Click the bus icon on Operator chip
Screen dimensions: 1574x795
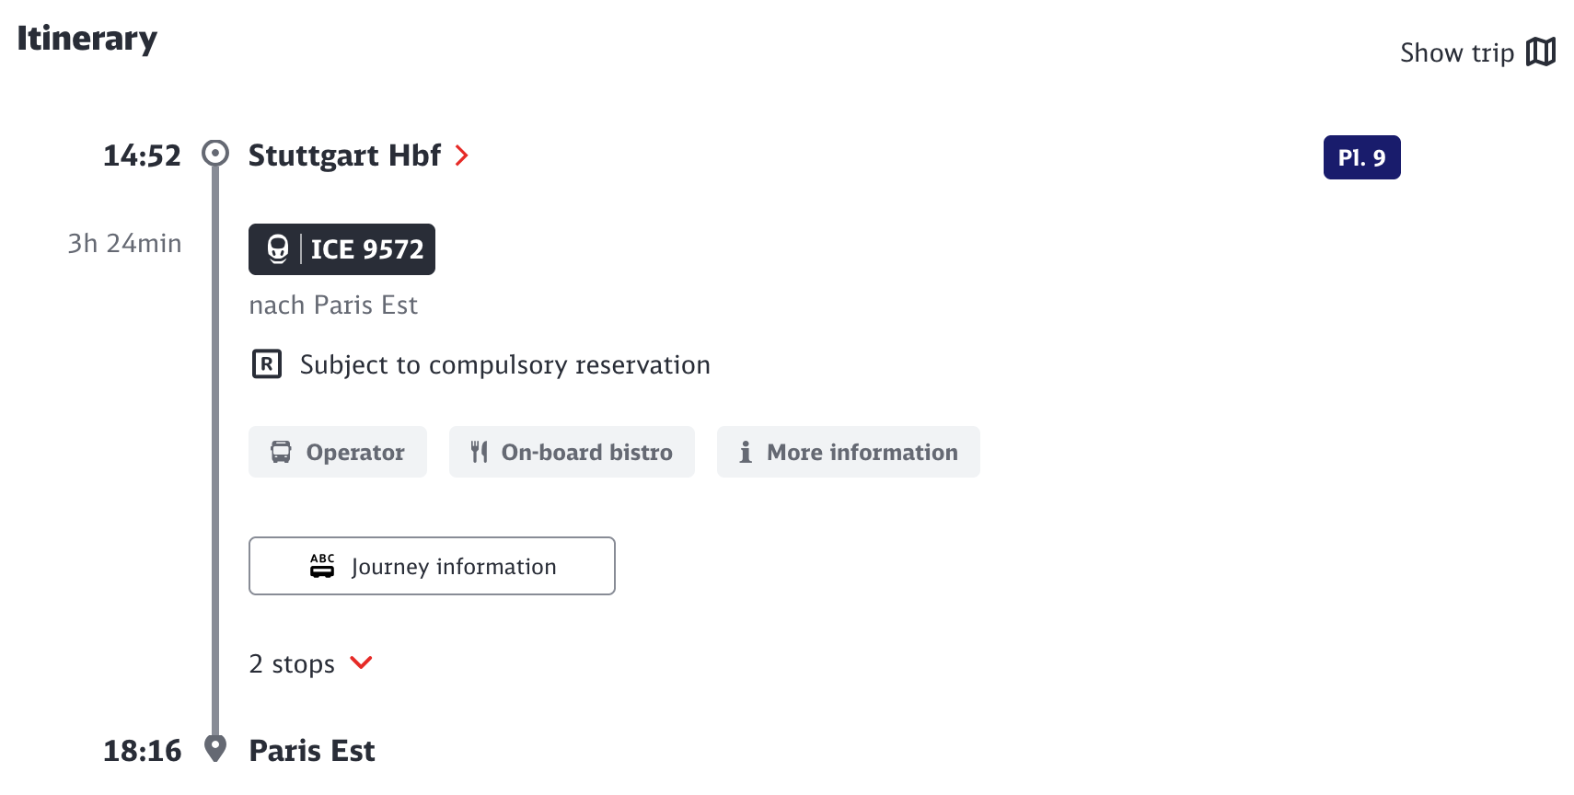pyautogui.click(x=281, y=452)
